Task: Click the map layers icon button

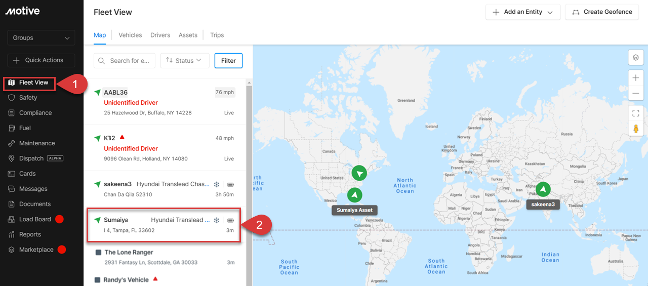Action: pyautogui.click(x=636, y=57)
